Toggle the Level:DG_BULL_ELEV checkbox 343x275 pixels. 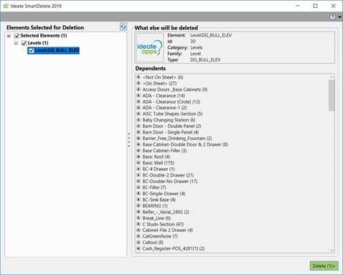(31, 50)
